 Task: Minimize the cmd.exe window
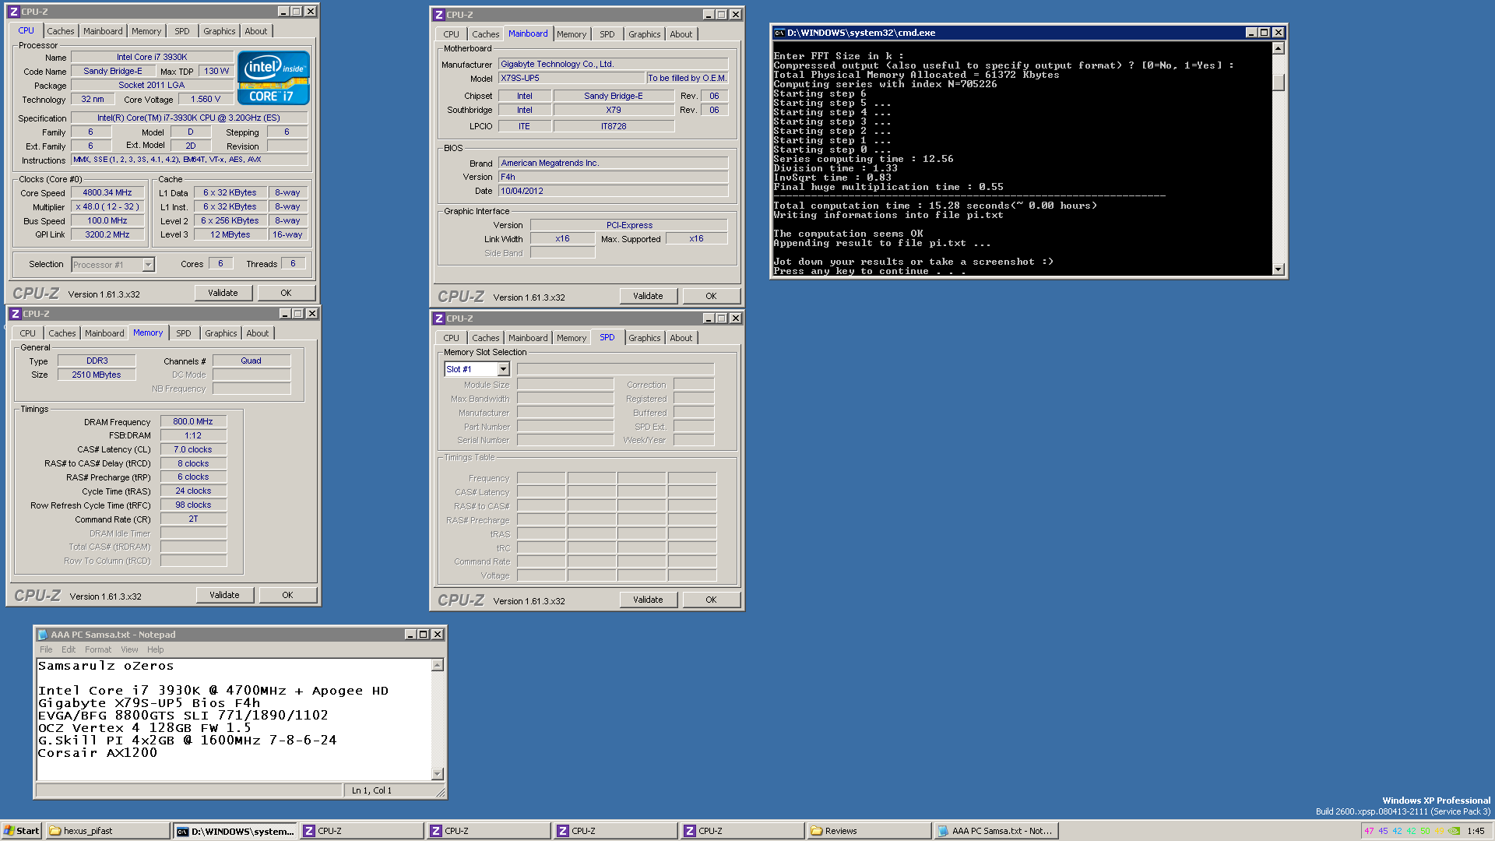click(1251, 33)
